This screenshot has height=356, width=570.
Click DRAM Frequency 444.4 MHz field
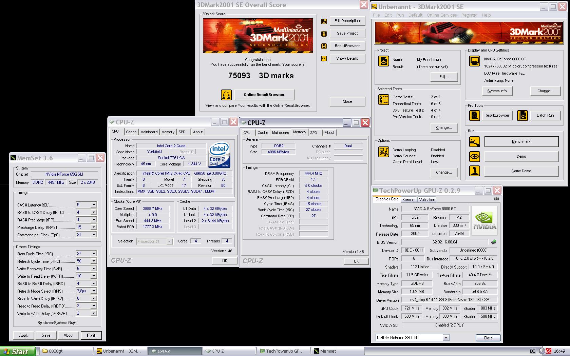[x=313, y=173]
